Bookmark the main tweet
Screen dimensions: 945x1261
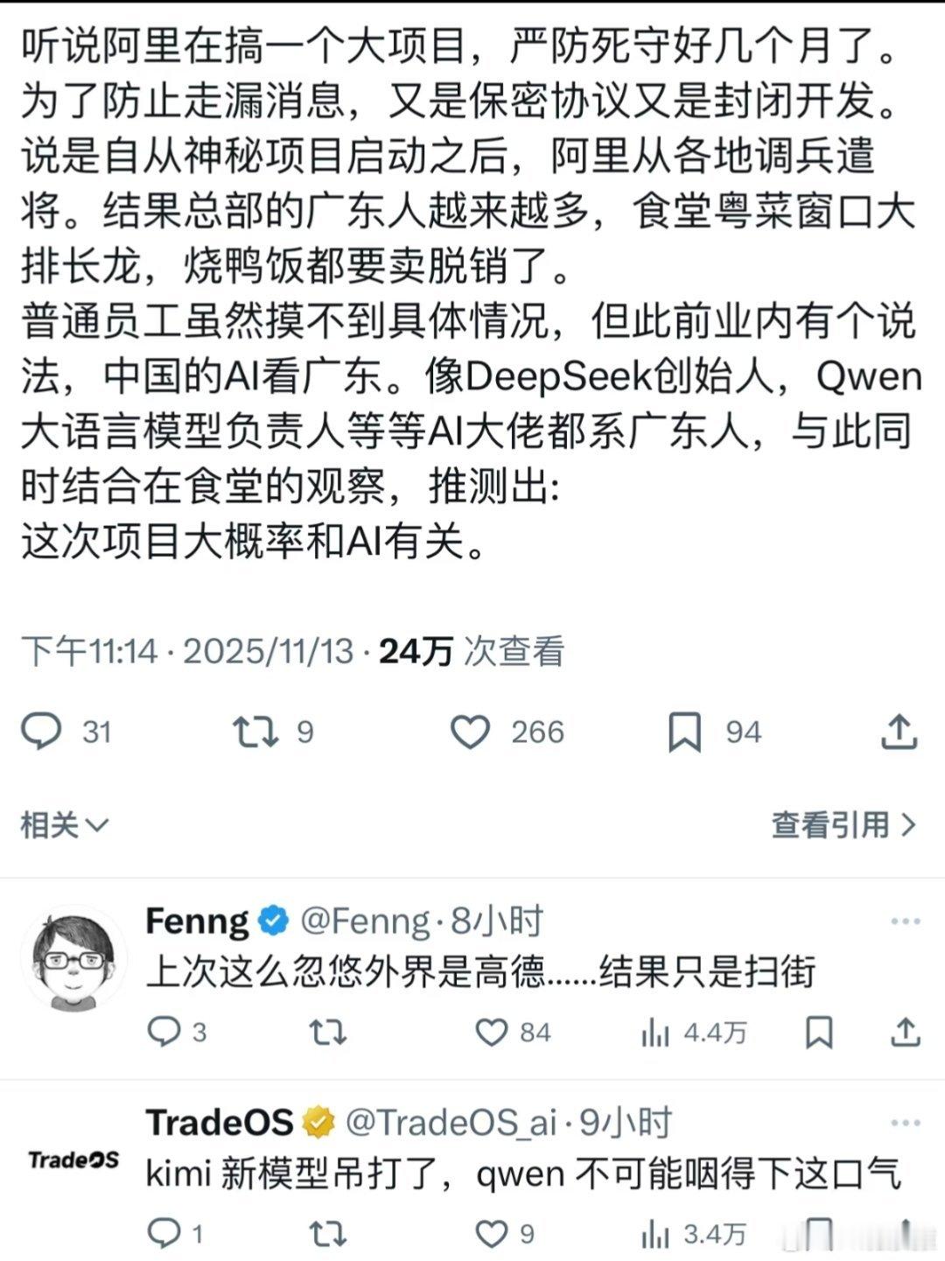[688, 733]
